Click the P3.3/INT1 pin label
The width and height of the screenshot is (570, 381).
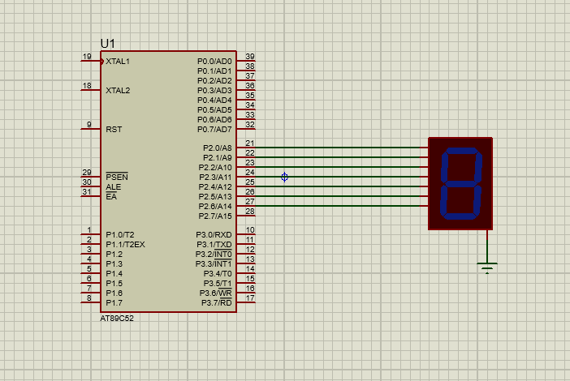point(214,263)
